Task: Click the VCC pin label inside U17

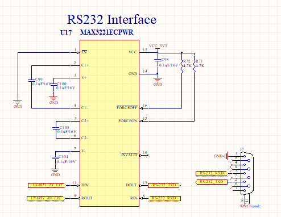Action: [x=133, y=52]
